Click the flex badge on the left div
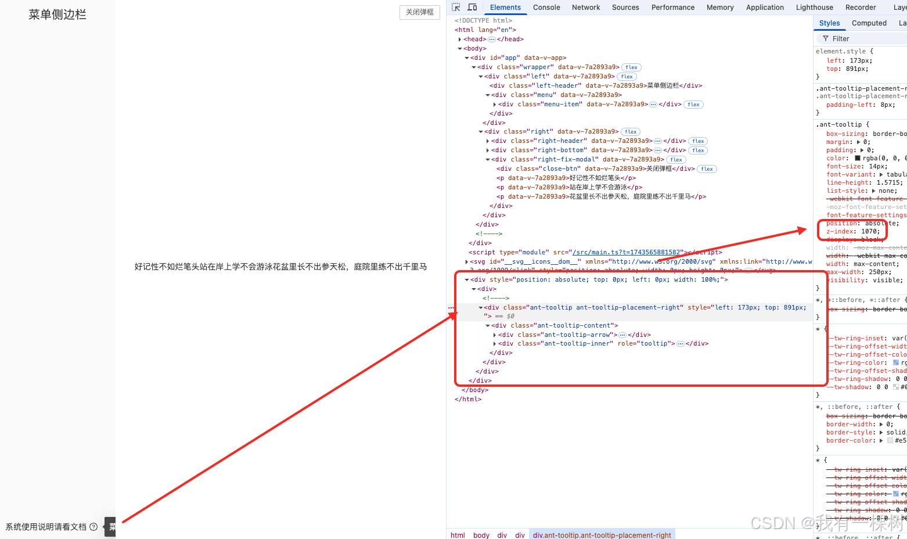907x539 pixels. [x=627, y=77]
